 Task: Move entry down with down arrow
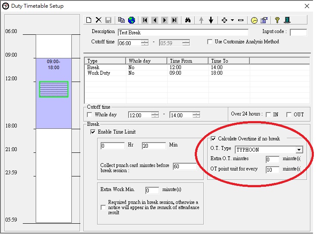[211, 20]
